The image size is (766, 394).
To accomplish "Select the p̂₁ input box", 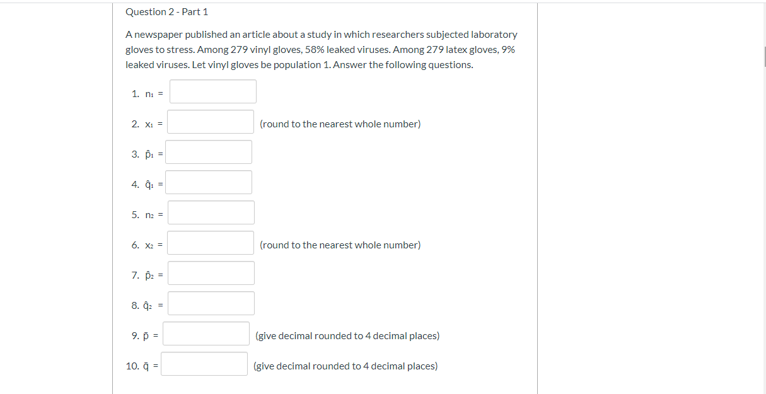I will [208, 151].
